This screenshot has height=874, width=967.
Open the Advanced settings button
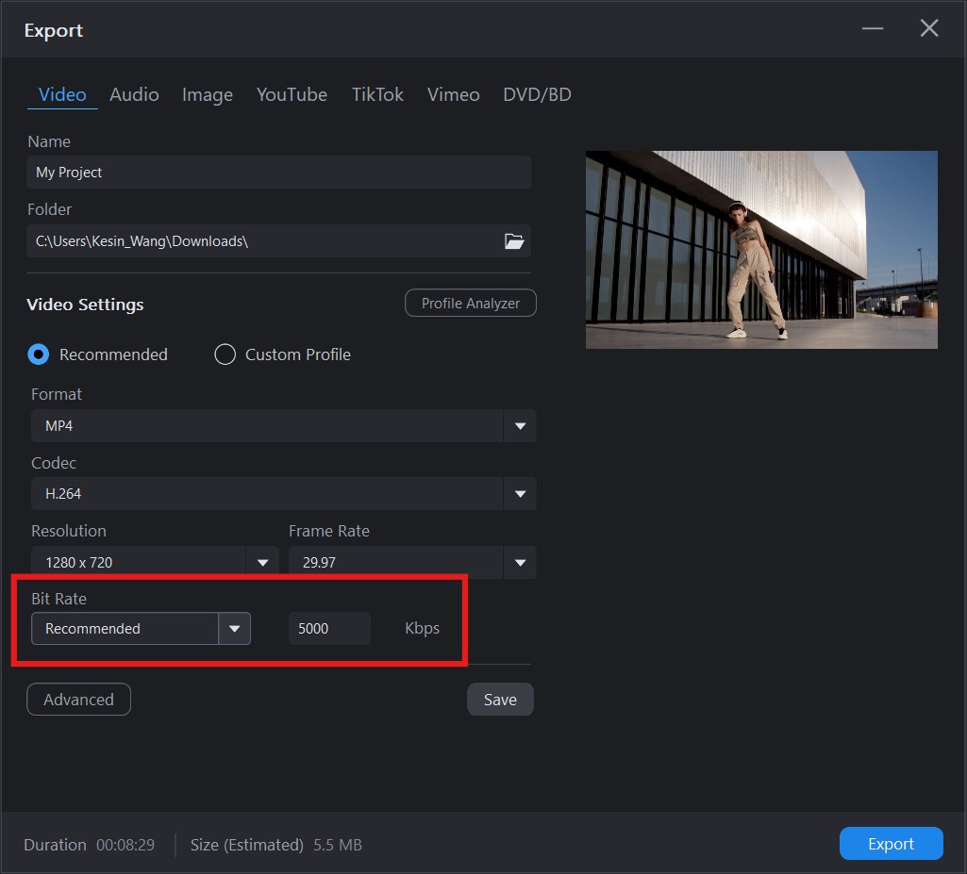[x=78, y=700]
